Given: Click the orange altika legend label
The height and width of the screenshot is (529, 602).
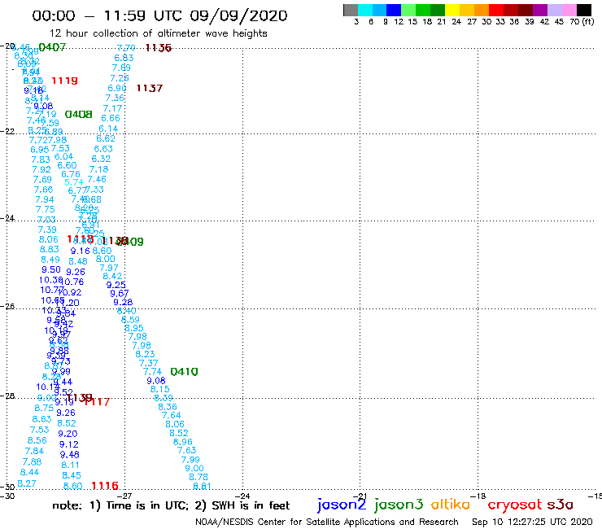Looking at the screenshot, I should (x=451, y=505).
